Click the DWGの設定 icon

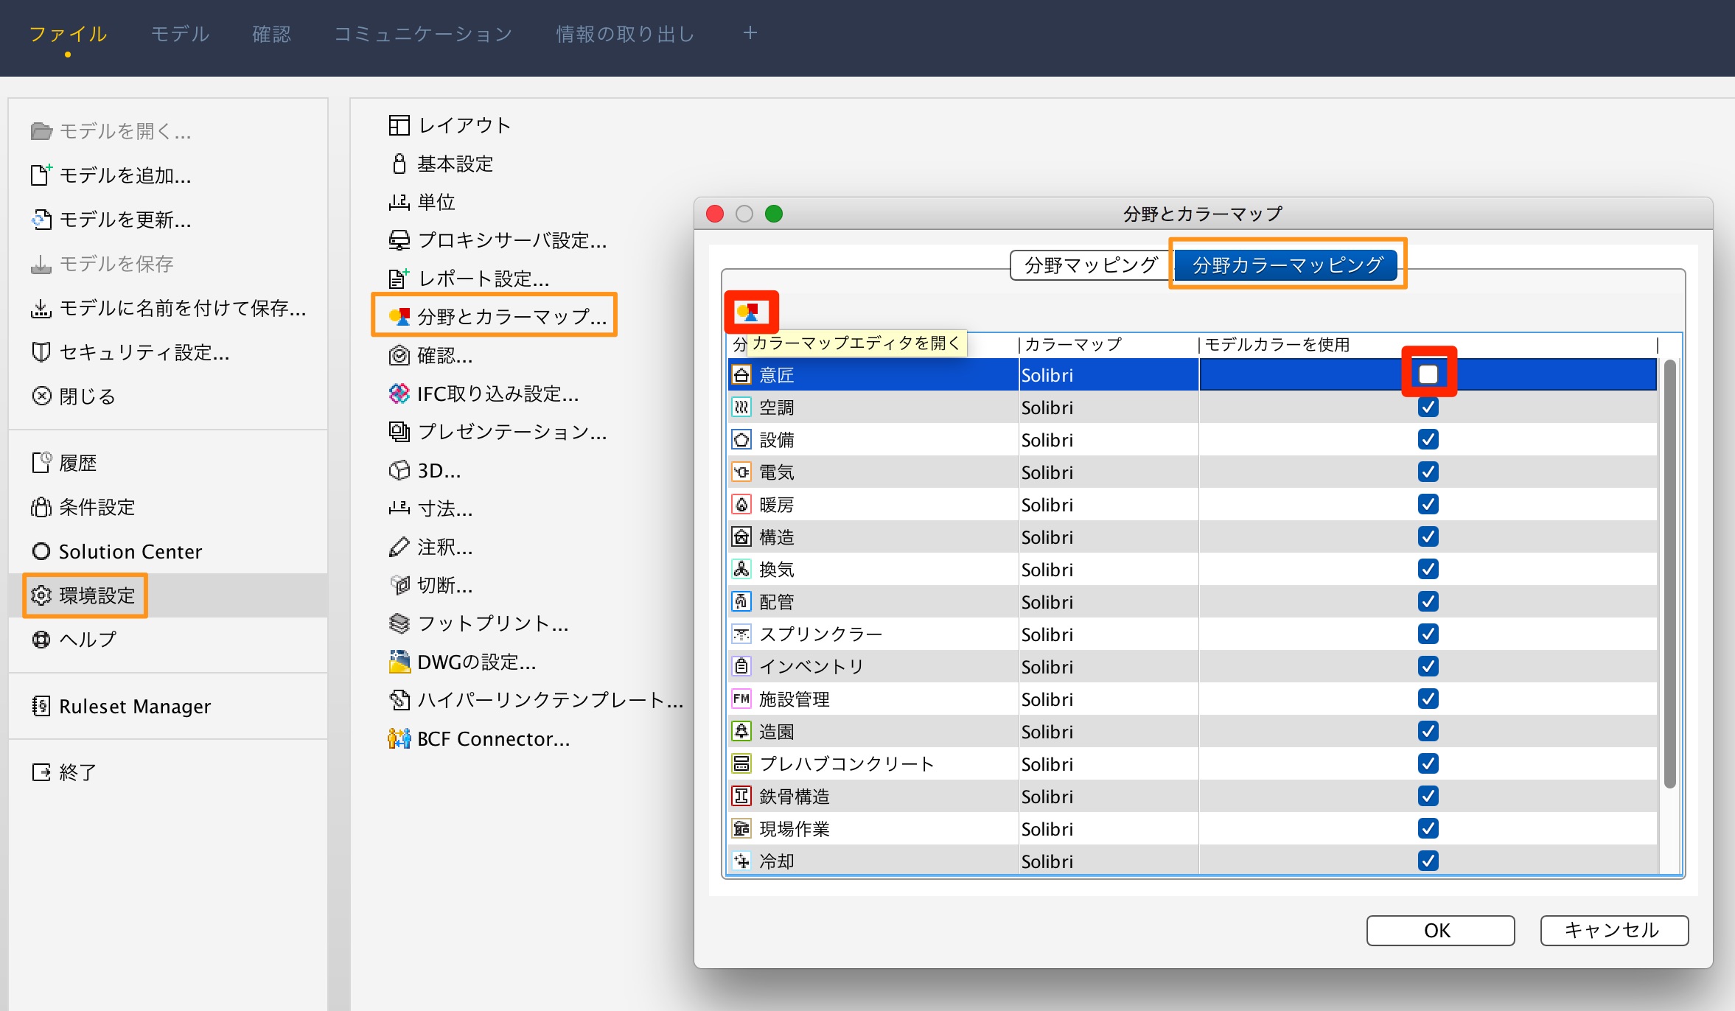tap(399, 662)
